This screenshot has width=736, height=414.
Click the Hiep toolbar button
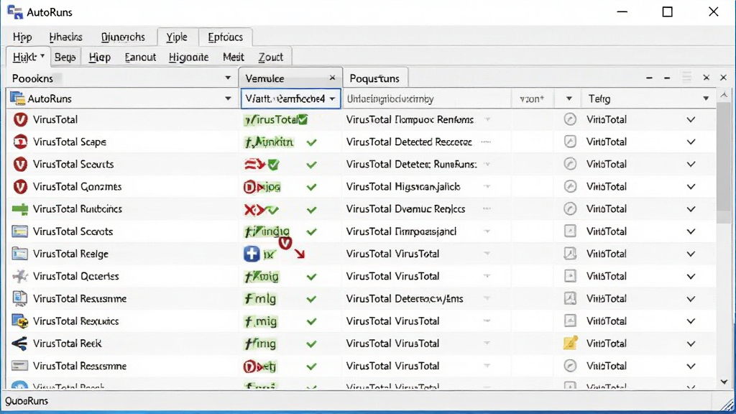(x=99, y=57)
